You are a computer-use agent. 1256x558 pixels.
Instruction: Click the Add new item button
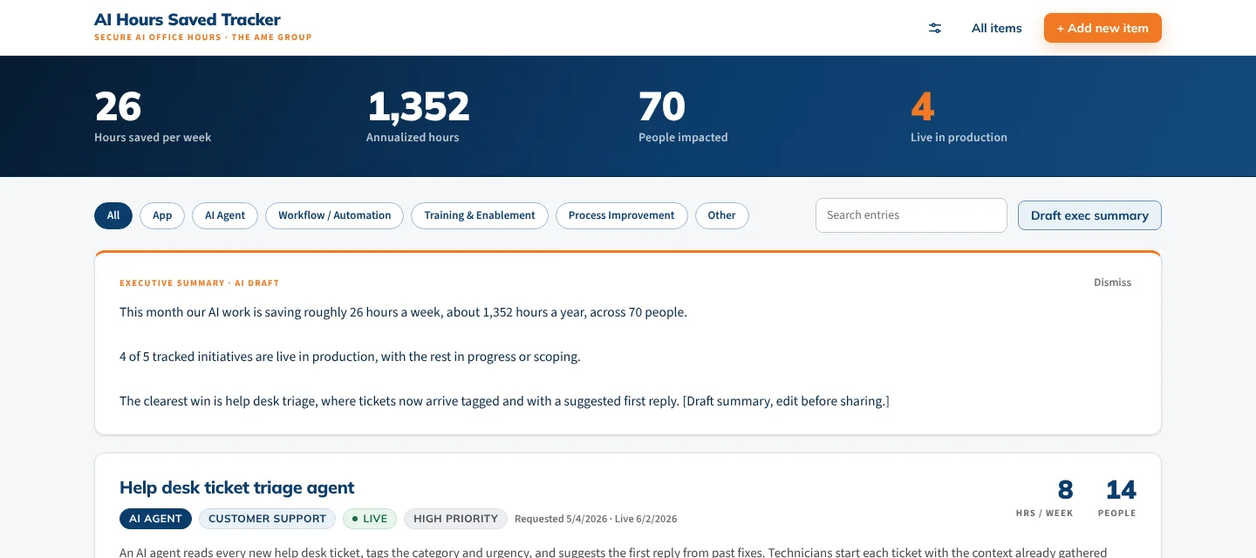coord(1102,28)
